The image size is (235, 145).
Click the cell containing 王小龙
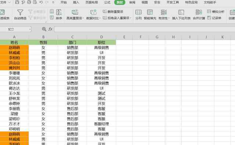[14, 93]
